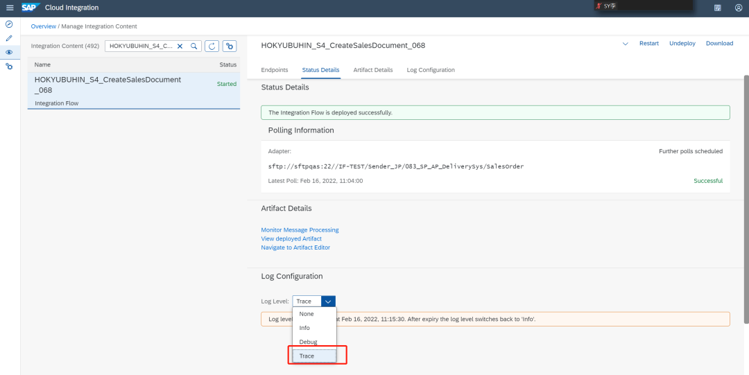This screenshot has width=749, height=375.
Task: Click the Integration Content (492) label
Action: (65, 46)
